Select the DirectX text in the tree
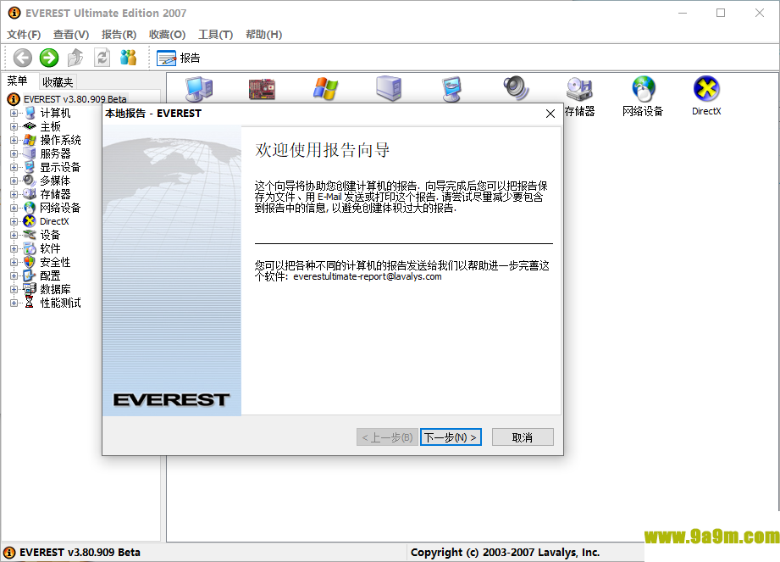The height and width of the screenshot is (562, 780). coord(54,221)
